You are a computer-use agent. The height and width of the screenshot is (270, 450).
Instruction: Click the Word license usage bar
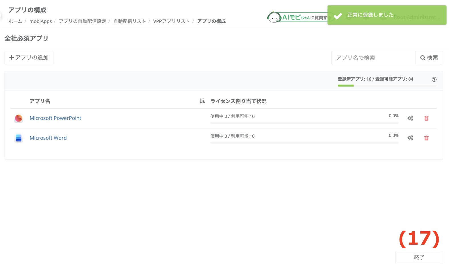click(304, 142)
